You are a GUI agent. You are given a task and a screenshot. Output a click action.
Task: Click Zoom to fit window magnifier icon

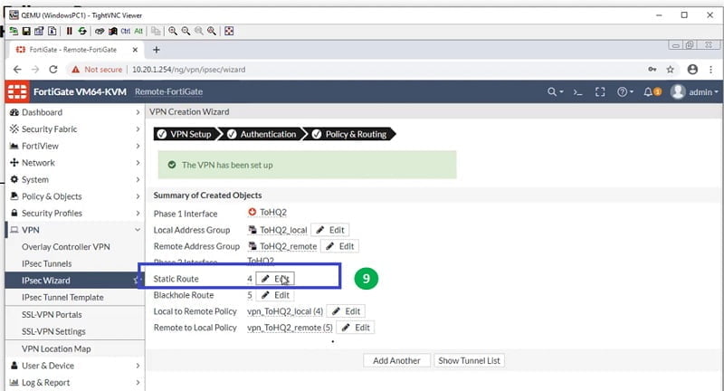(212, 31)
